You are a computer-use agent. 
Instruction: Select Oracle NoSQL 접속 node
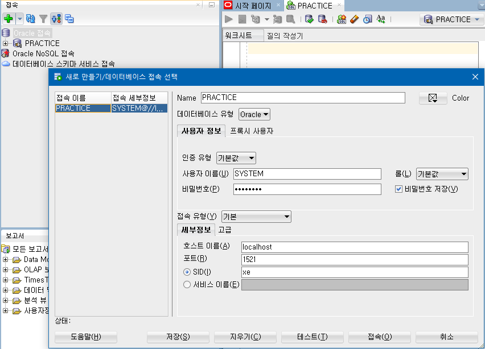click(43, 53)
